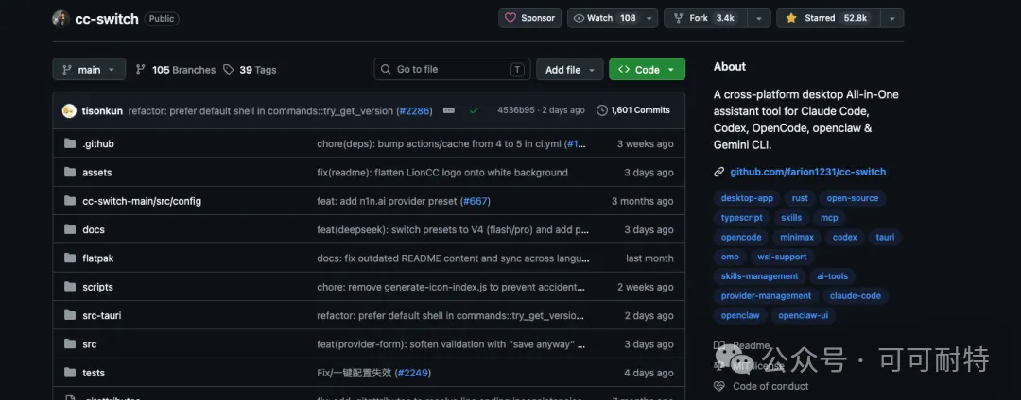Open the scripts folder
The height and width of the screenshot is (400, 1021).
pos(97,287)
